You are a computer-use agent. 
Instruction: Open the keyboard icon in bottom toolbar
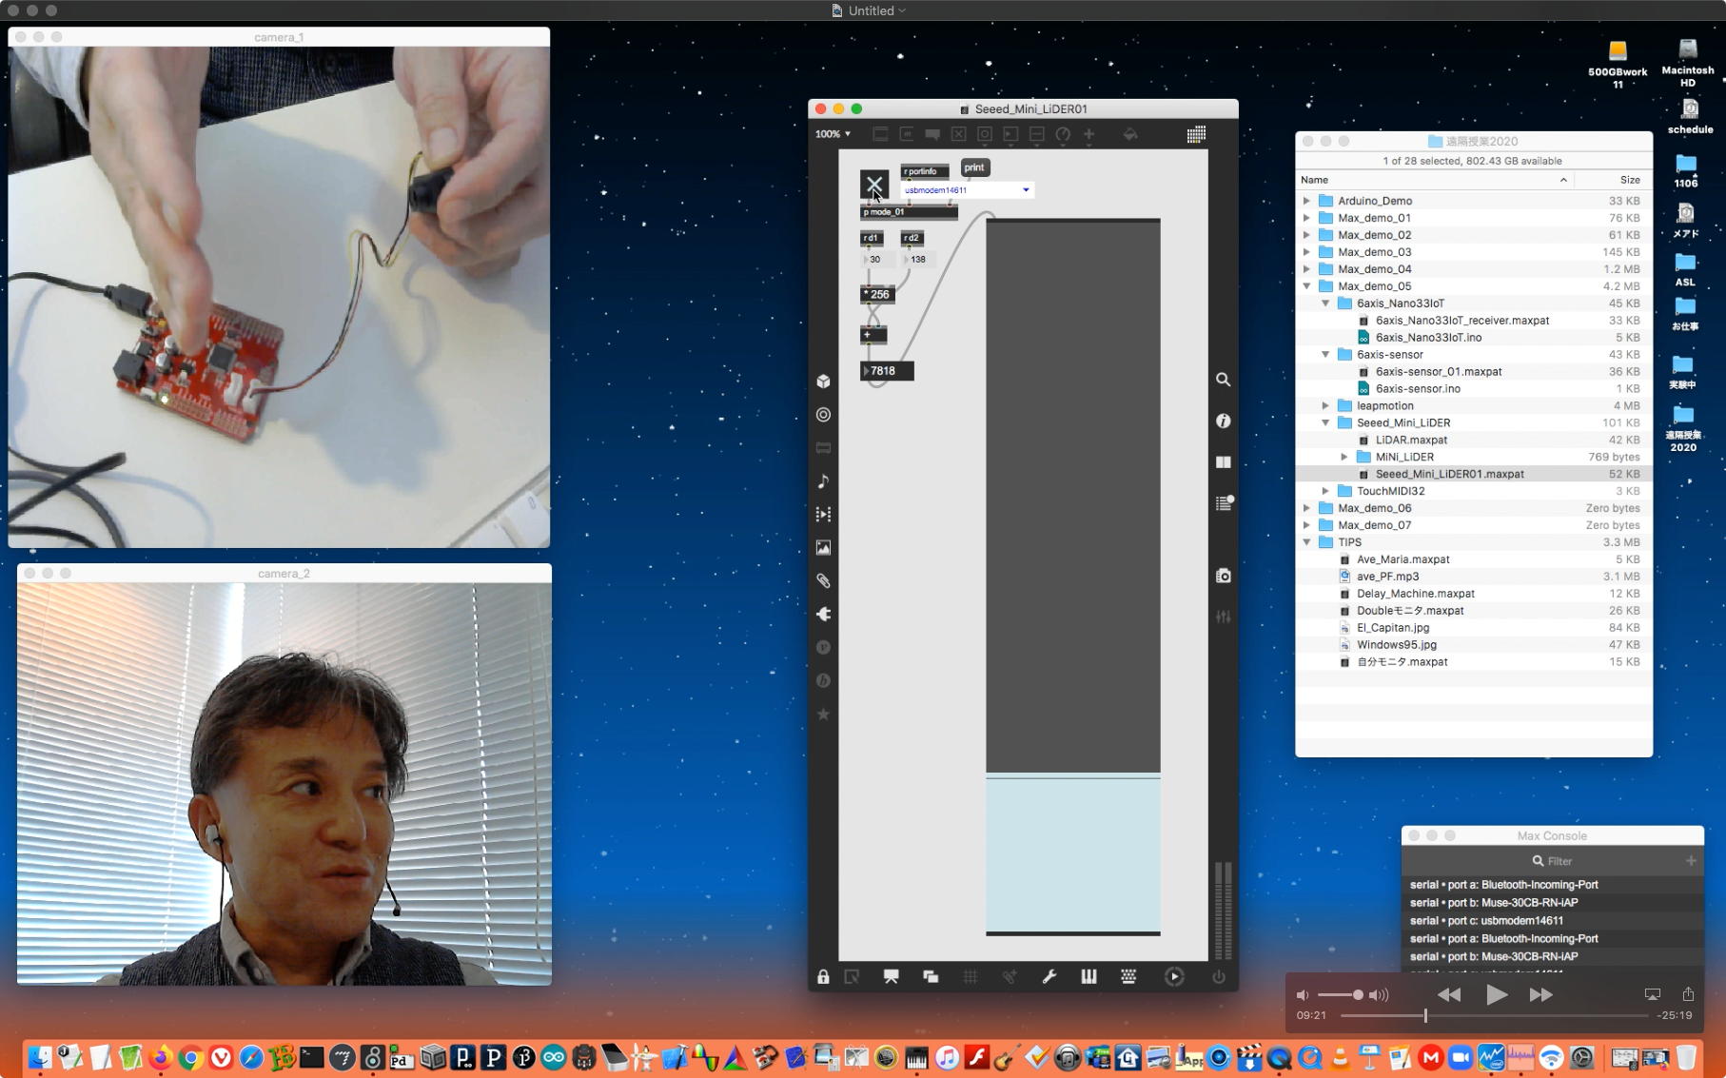pos(1128,976)
